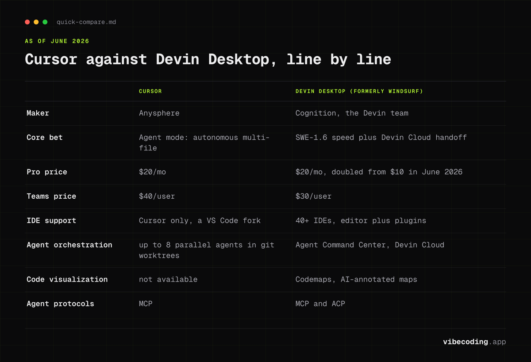Click the yellow window dot
The height and width of the screenshot is (362, 531).
(36, 22)
